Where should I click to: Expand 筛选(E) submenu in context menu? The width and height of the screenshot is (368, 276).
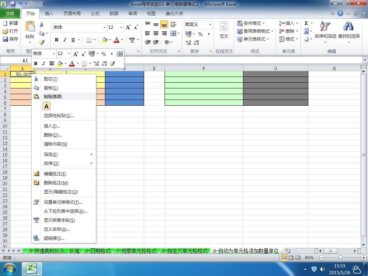[64, 155]
